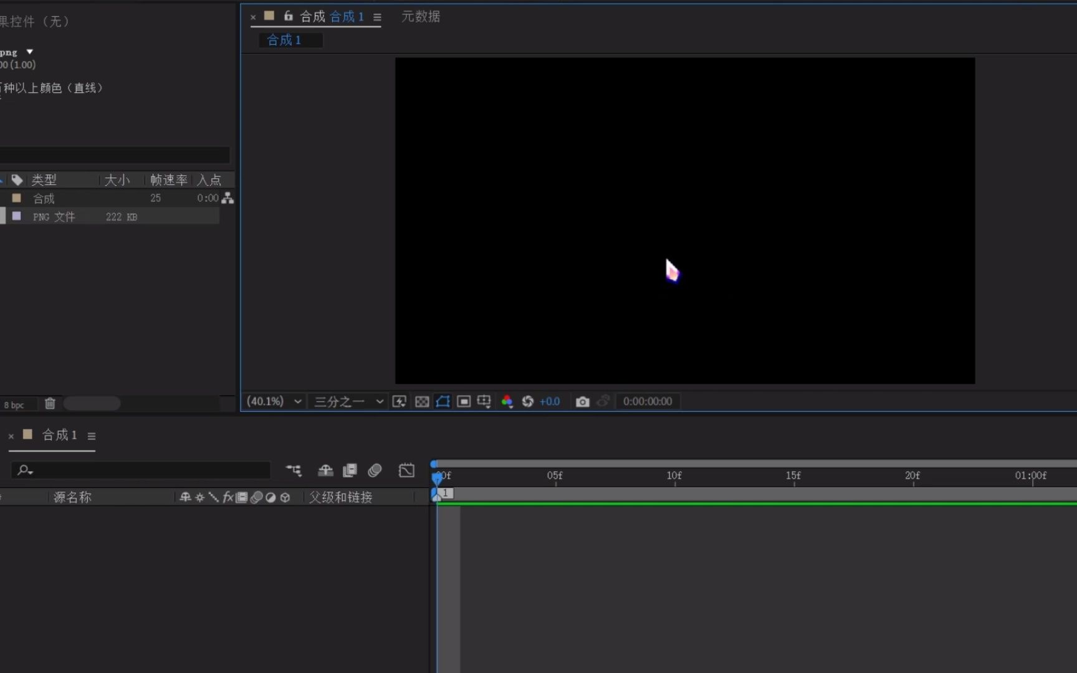Screen dimensions: 1077x673
Task: Click the label tag column header icon
Action: pos(17,180)
